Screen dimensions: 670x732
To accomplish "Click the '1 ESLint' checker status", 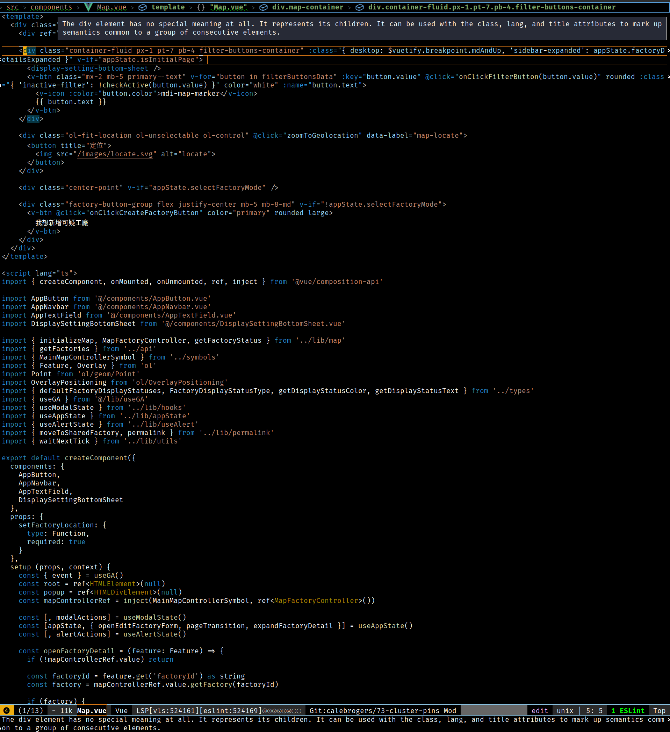I will point(628,711).
